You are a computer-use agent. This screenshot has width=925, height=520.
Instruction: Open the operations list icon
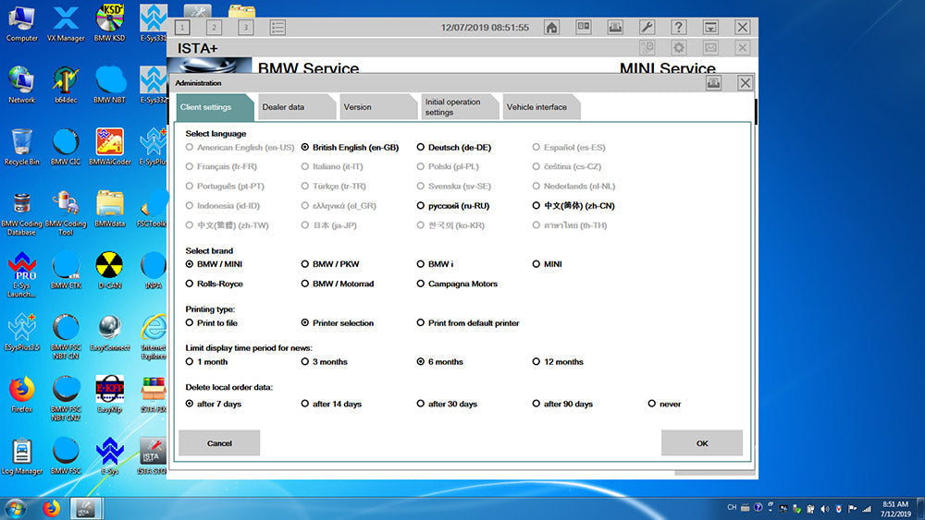click(277, 28)
